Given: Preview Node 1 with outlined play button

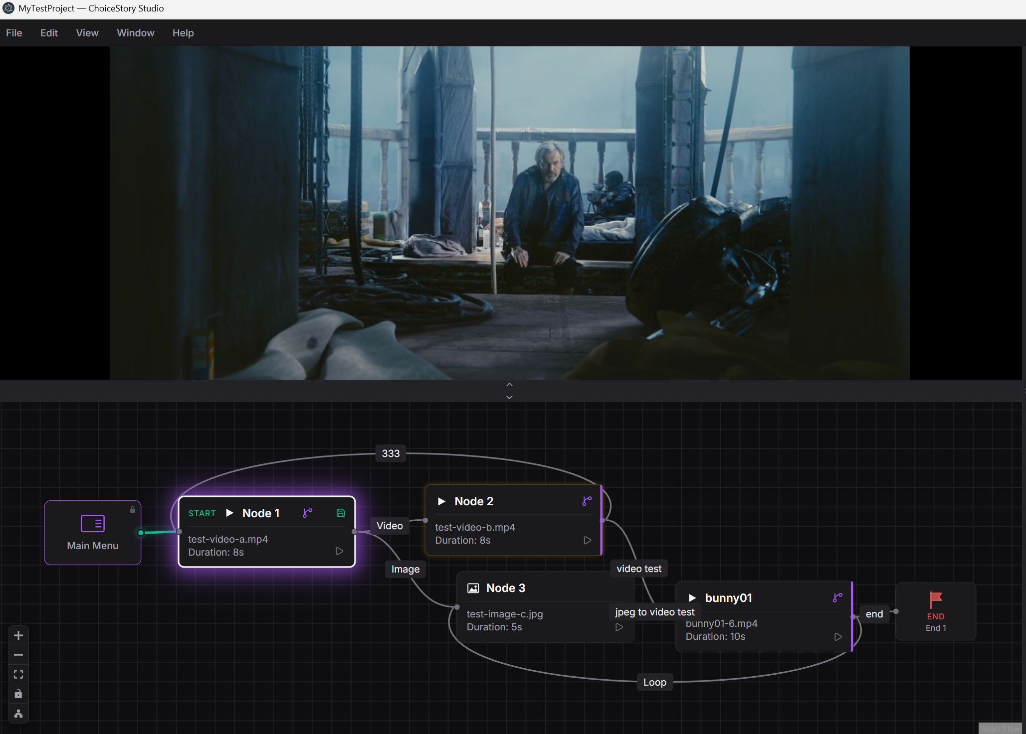Looking at the screenshot, I should point(339,551).
